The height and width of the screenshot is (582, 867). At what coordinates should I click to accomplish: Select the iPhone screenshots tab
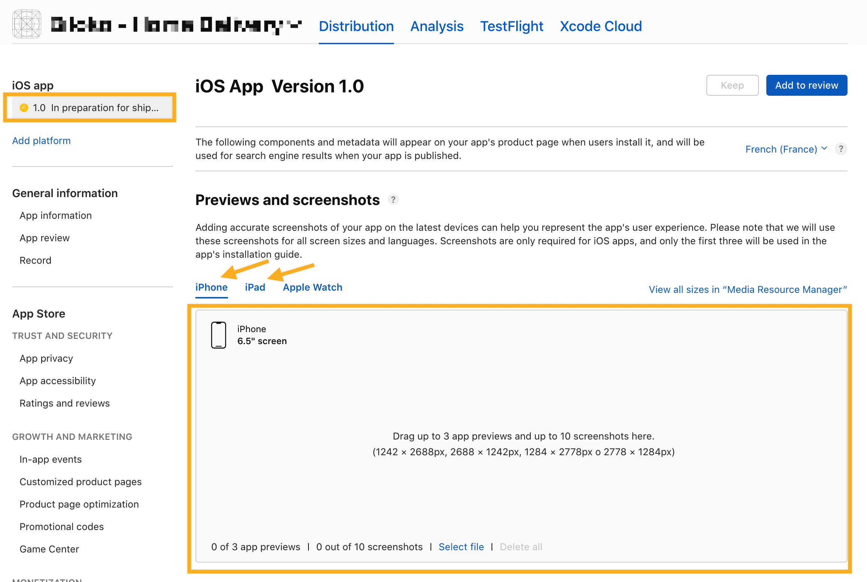point(212,287)
